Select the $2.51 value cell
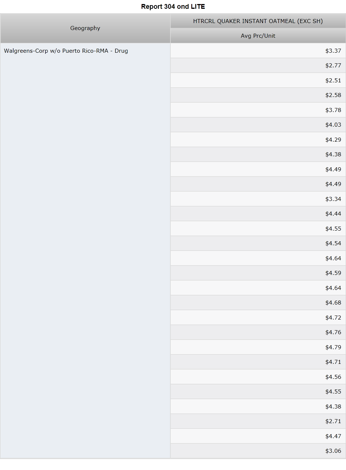 tap(258, 80)
